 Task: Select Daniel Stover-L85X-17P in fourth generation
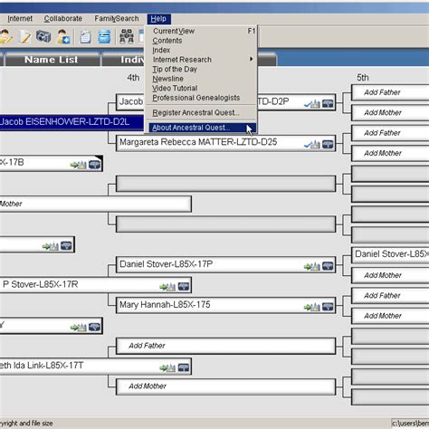click(225, 265)
